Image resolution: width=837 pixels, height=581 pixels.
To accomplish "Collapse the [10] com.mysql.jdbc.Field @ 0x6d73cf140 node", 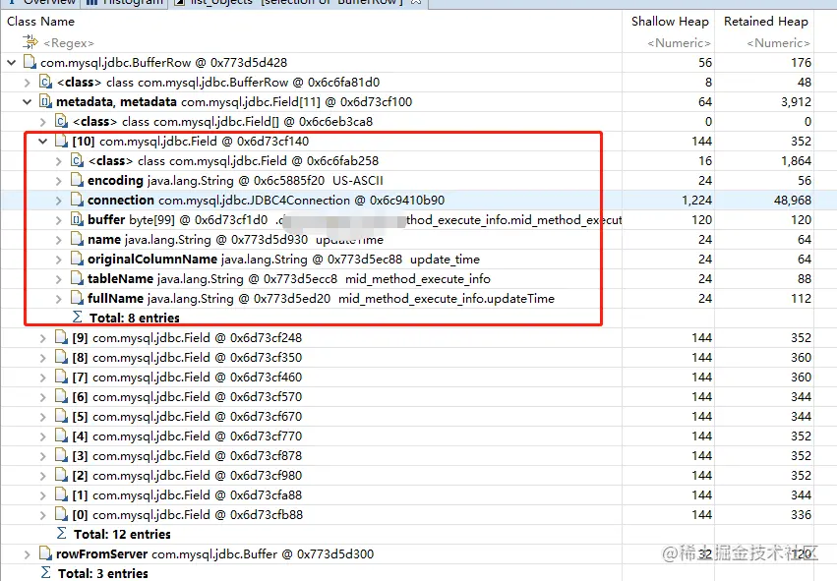I will [x=42, y=142].
